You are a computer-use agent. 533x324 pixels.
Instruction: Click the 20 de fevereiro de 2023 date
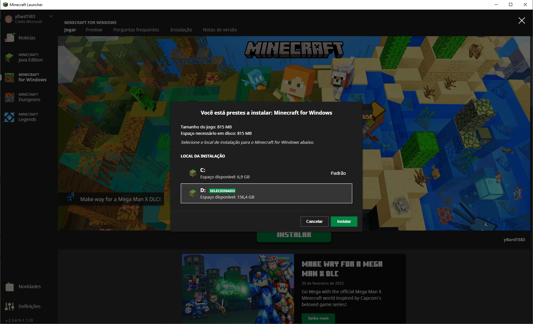[322, 283]
